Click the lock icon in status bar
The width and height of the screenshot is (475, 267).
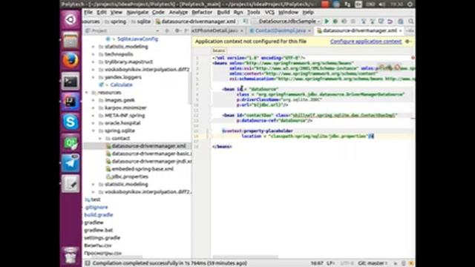[396, 263]
